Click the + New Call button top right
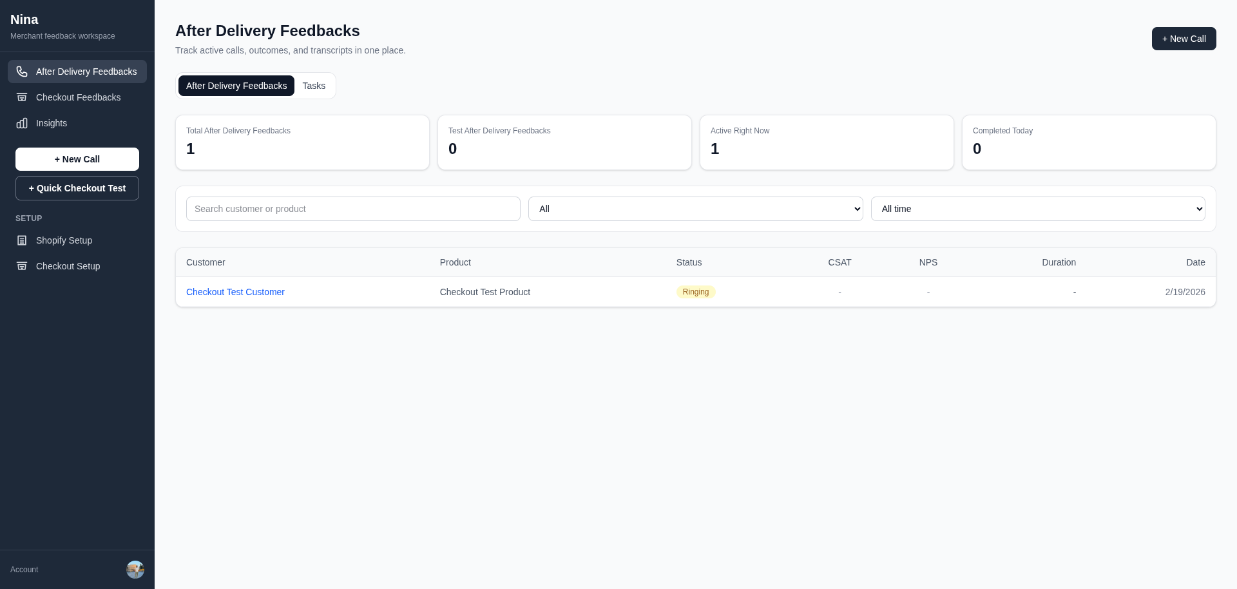This screenshot has height=589, width=1237. tap(1184, 38)
